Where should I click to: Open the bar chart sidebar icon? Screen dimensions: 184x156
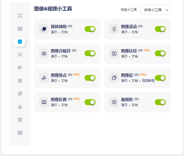20,120
